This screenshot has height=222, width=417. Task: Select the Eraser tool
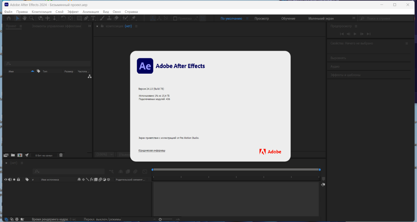[x=116, y=18]
